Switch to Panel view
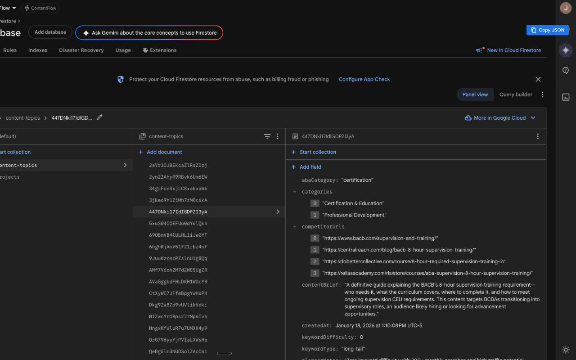576x360 pixels. point(475,94)
